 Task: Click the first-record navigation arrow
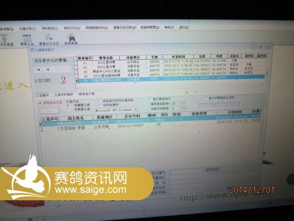39,69
